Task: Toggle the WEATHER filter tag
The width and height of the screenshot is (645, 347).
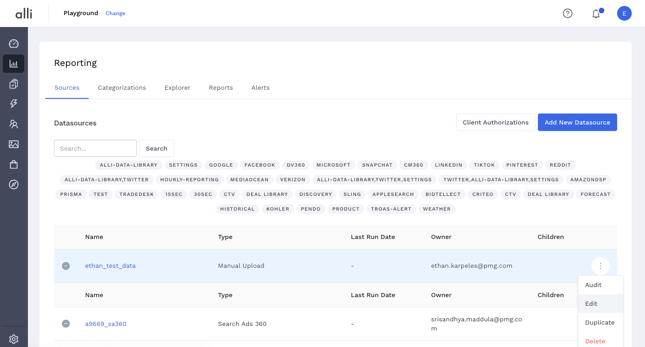Action: coord(437,209)
